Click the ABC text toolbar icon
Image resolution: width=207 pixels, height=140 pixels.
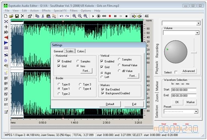coord(147,16)
